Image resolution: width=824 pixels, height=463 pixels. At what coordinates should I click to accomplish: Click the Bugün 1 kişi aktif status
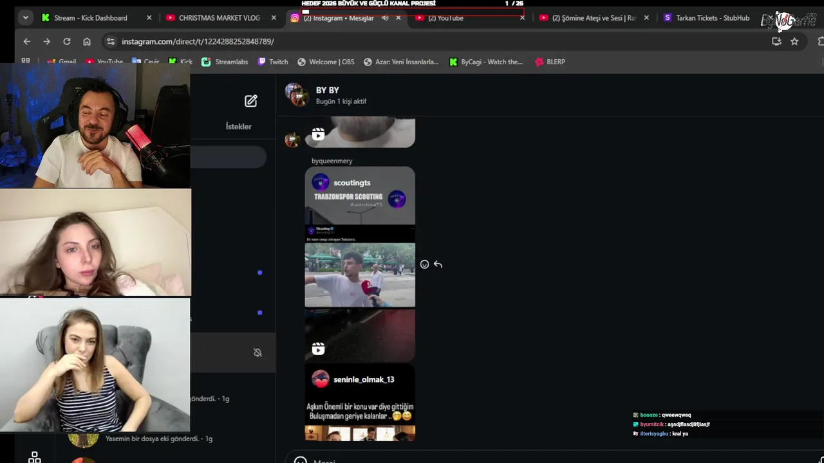pyautogui.click(x=341, y=102)
